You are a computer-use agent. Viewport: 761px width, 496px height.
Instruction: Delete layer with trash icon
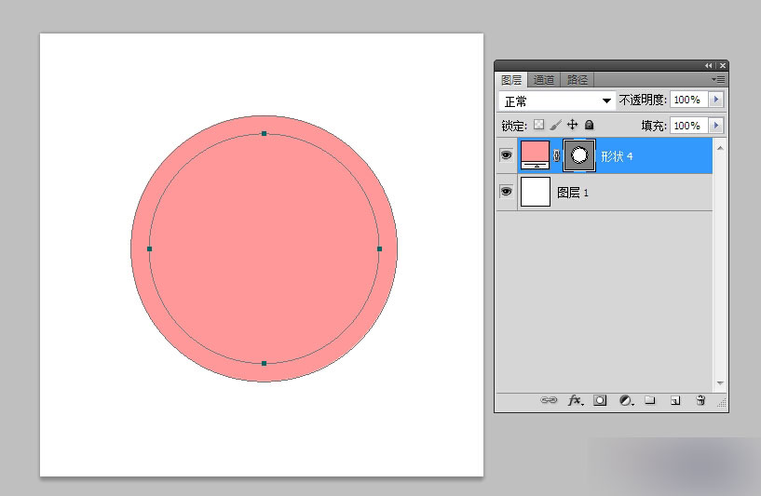(x=700, y=400)
